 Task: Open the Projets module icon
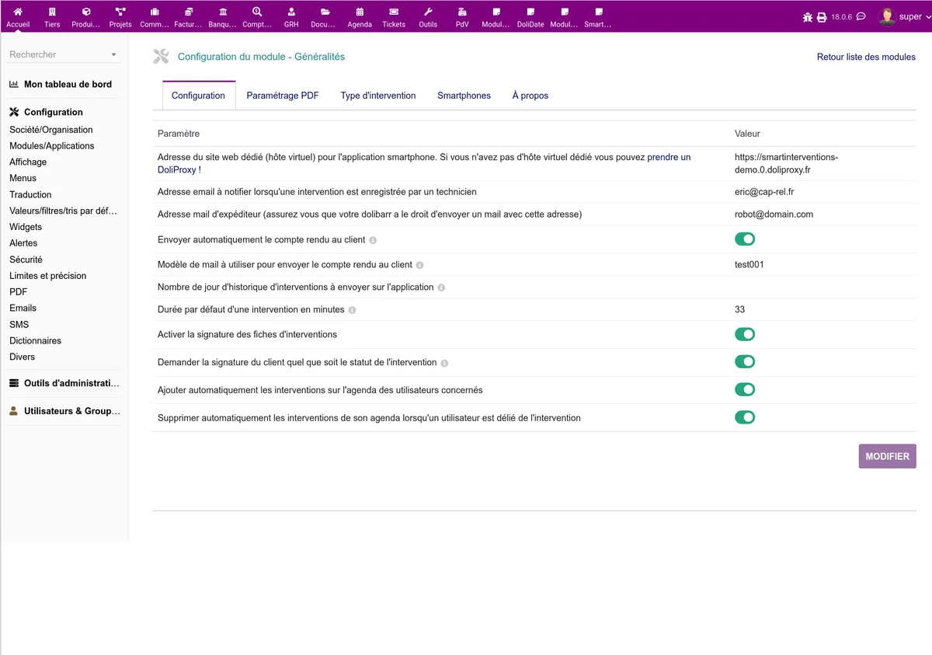point(120,12)
